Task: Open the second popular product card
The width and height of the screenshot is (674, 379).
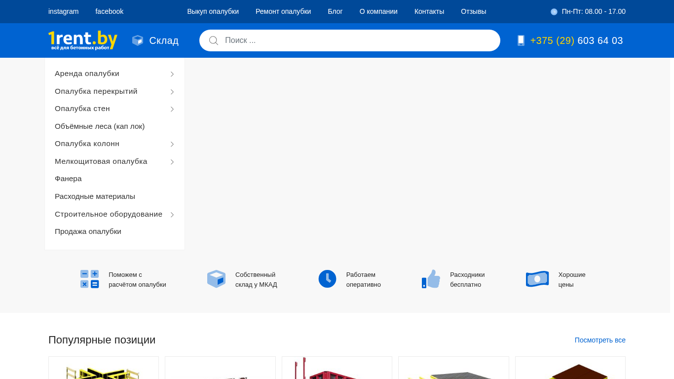Action: [220, 368]
